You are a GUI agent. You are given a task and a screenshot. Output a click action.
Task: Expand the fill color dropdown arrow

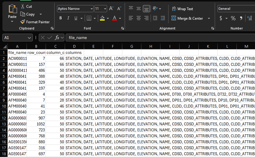[108, 18]
